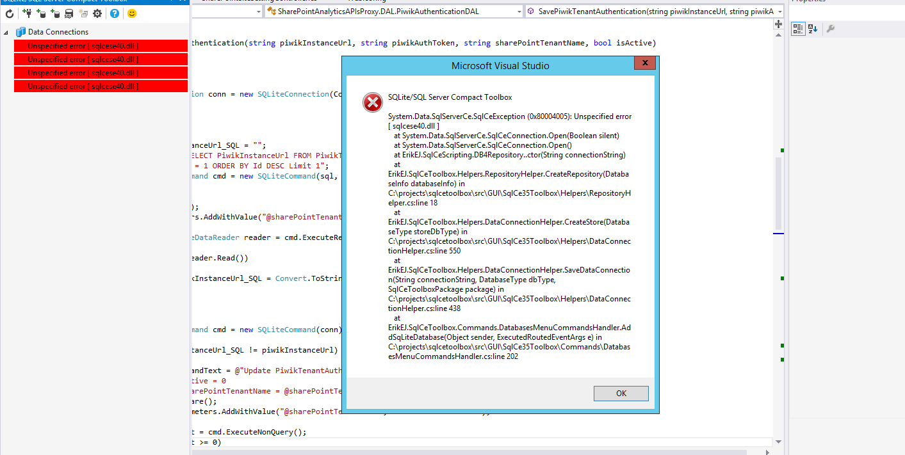The height and width of the screenshot is (455, 905).
Task: Click the editor's scroll-down arrow
Action: point(777,440)
